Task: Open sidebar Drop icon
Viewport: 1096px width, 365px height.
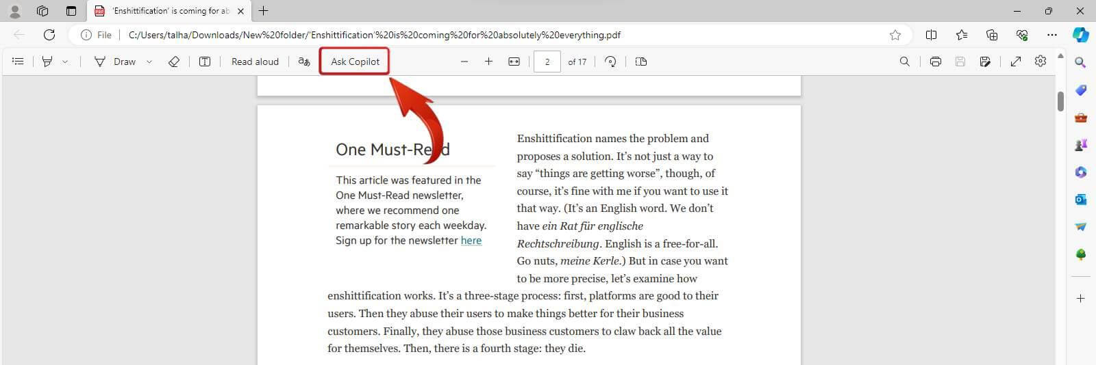Action: (x=1080, y=227)
